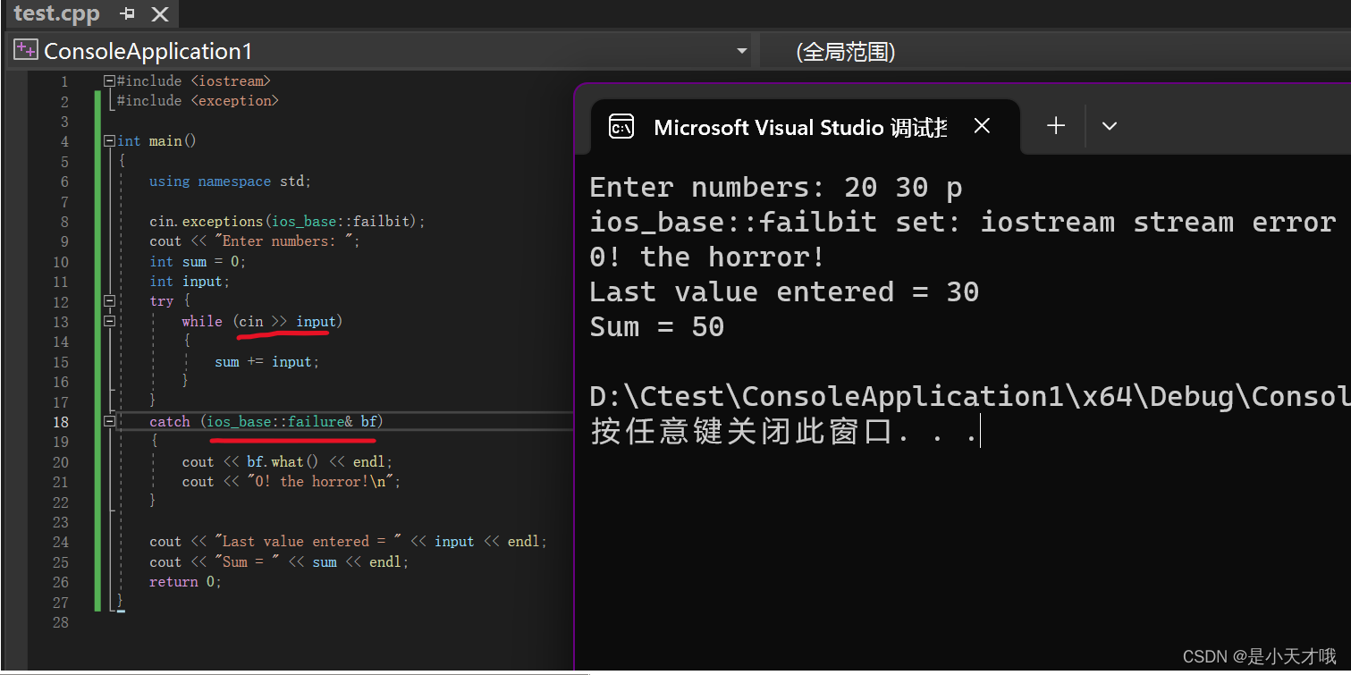
Task: Click the pin icon on the test.cpp tab
Action: coord(126,13)
